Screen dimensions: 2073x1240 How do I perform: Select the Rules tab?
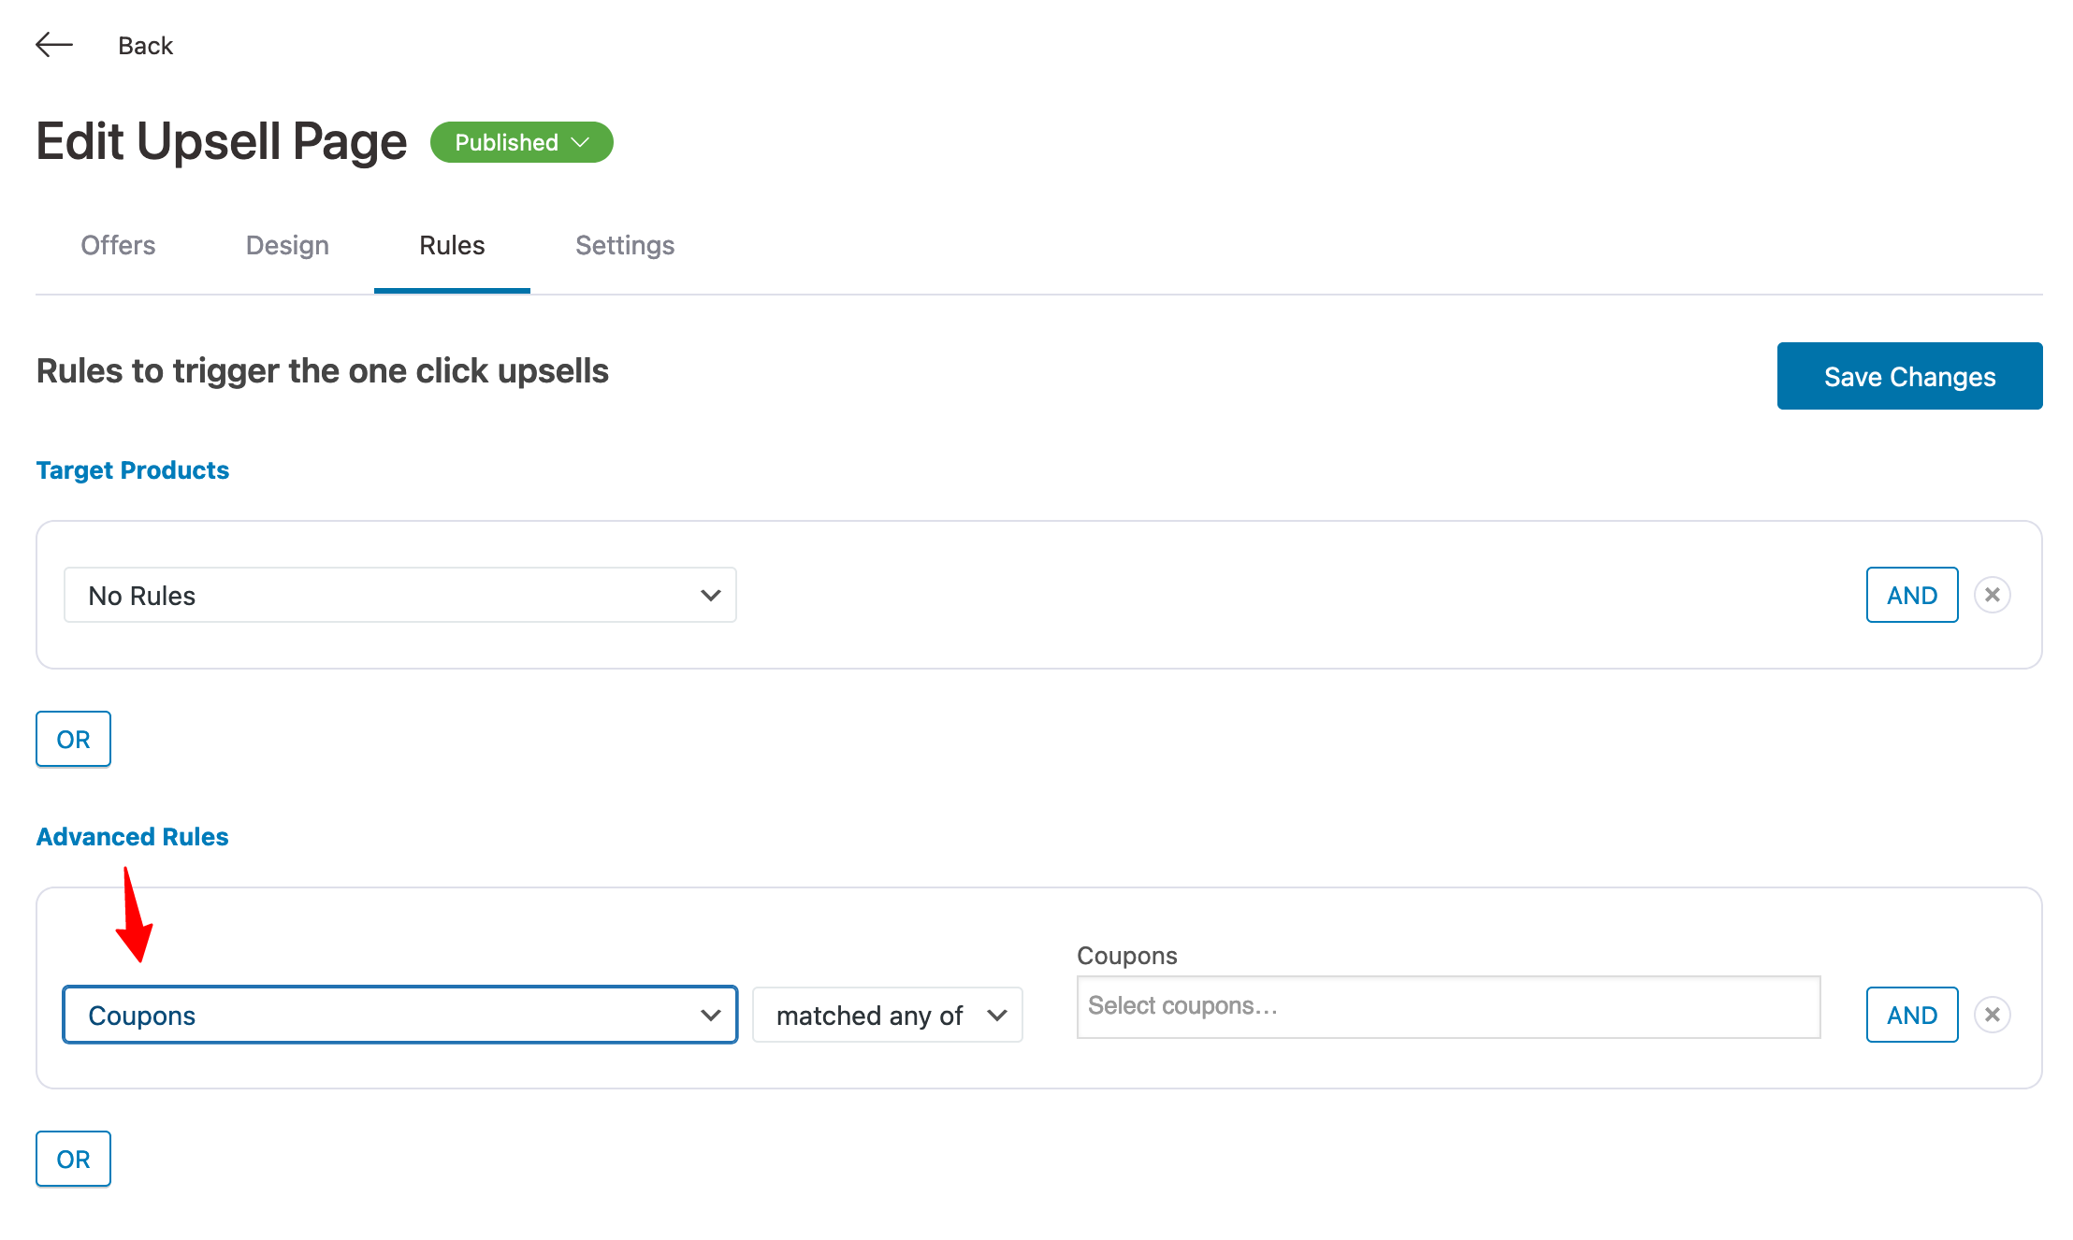(x=452, y=245)
